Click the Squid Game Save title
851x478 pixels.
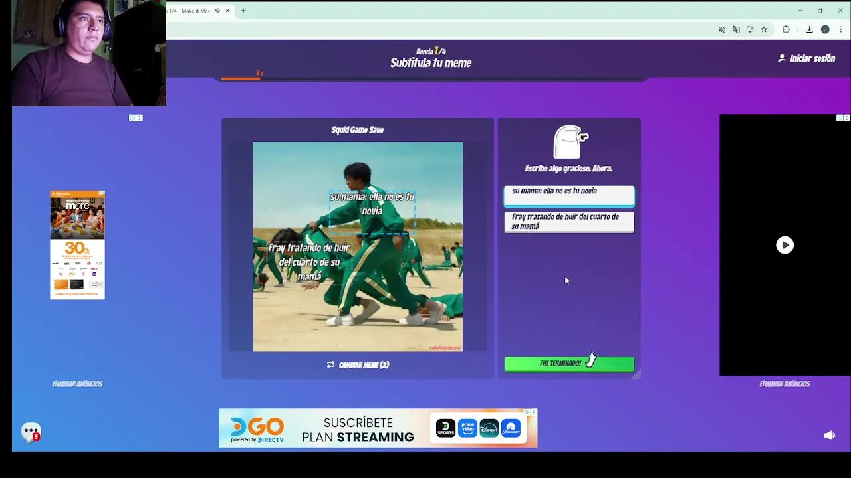[x=358, y=130]
